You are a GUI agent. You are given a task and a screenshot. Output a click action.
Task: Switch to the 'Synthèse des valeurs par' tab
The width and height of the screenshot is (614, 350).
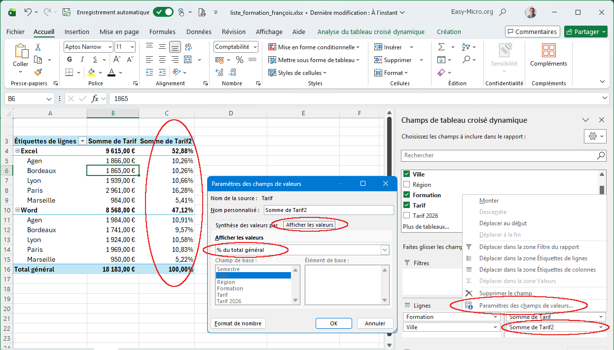246,225
